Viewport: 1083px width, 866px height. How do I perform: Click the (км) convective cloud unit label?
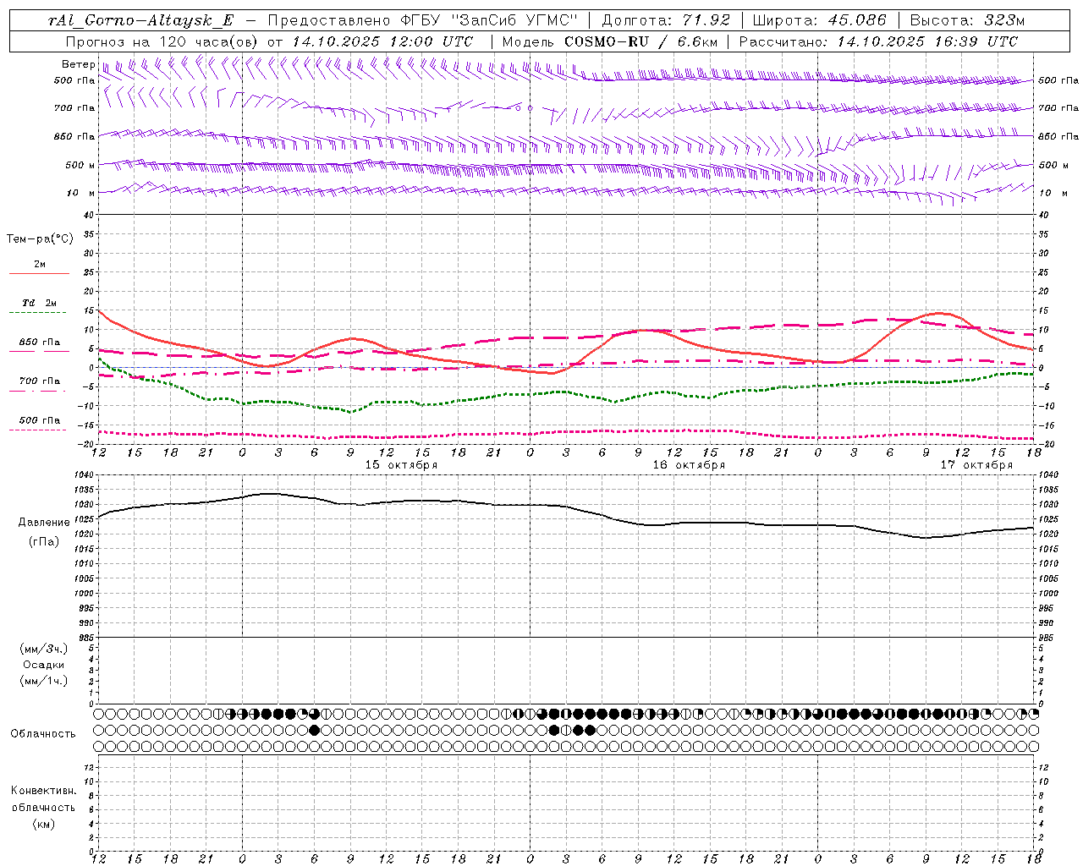click(43, 824)
